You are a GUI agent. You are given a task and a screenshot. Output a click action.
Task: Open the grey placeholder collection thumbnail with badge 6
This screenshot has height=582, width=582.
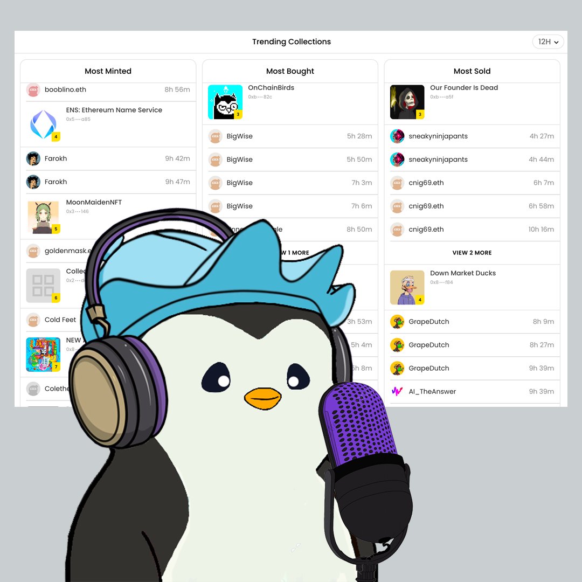click(x=43, y=286)
